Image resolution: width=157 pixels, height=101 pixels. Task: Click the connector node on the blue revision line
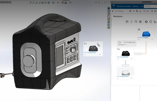point(126,65)
